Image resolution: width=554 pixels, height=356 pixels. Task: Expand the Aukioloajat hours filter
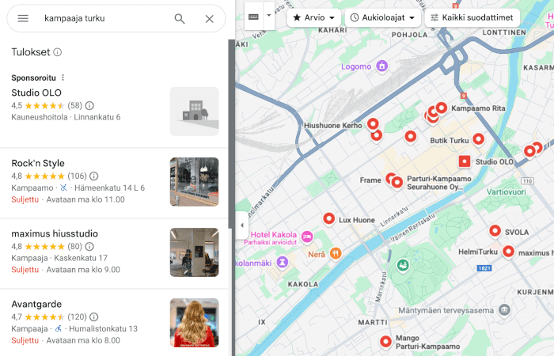[383, 17]
